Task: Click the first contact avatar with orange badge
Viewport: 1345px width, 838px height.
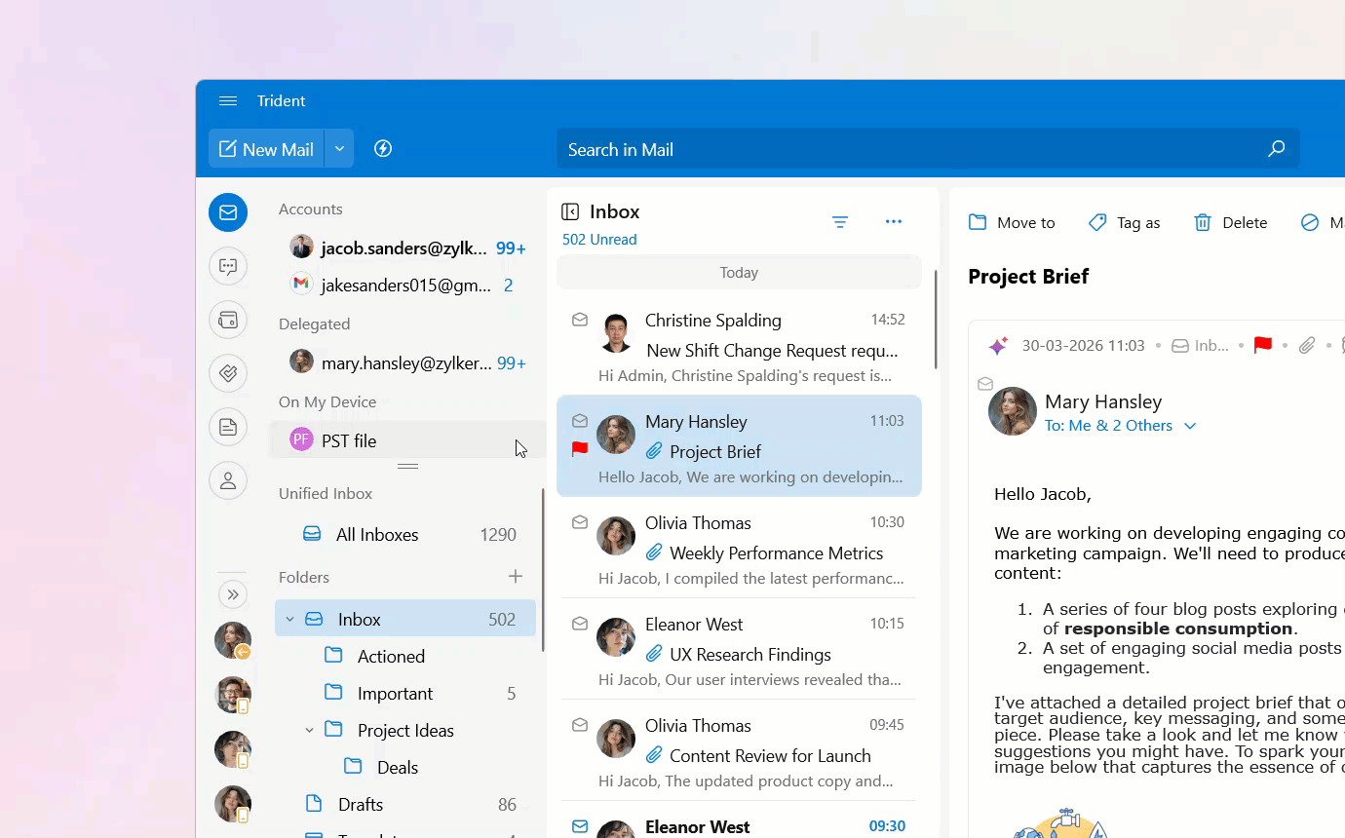Action: click(233, 640)
